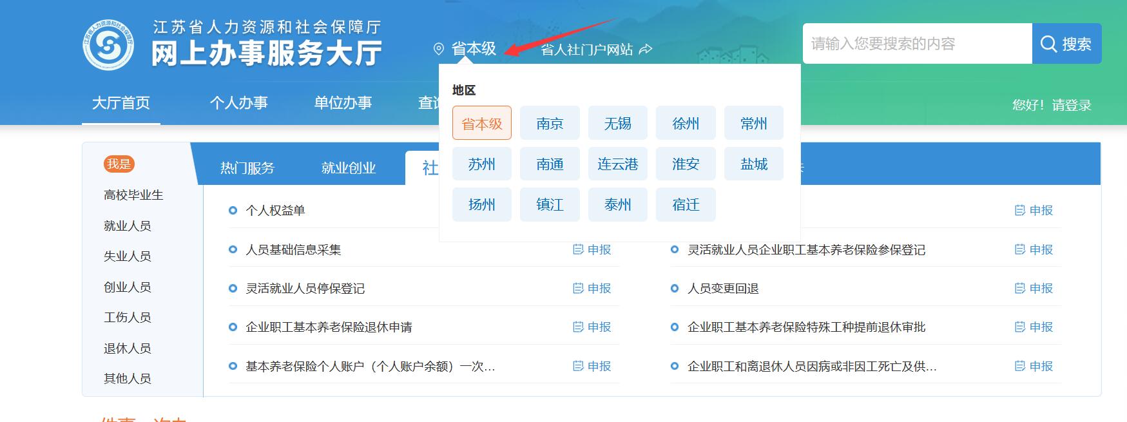The height and width of the screenshot is (422, 1127).
Task: Open 省人社门户网站 link
Action: pos(587,50)
